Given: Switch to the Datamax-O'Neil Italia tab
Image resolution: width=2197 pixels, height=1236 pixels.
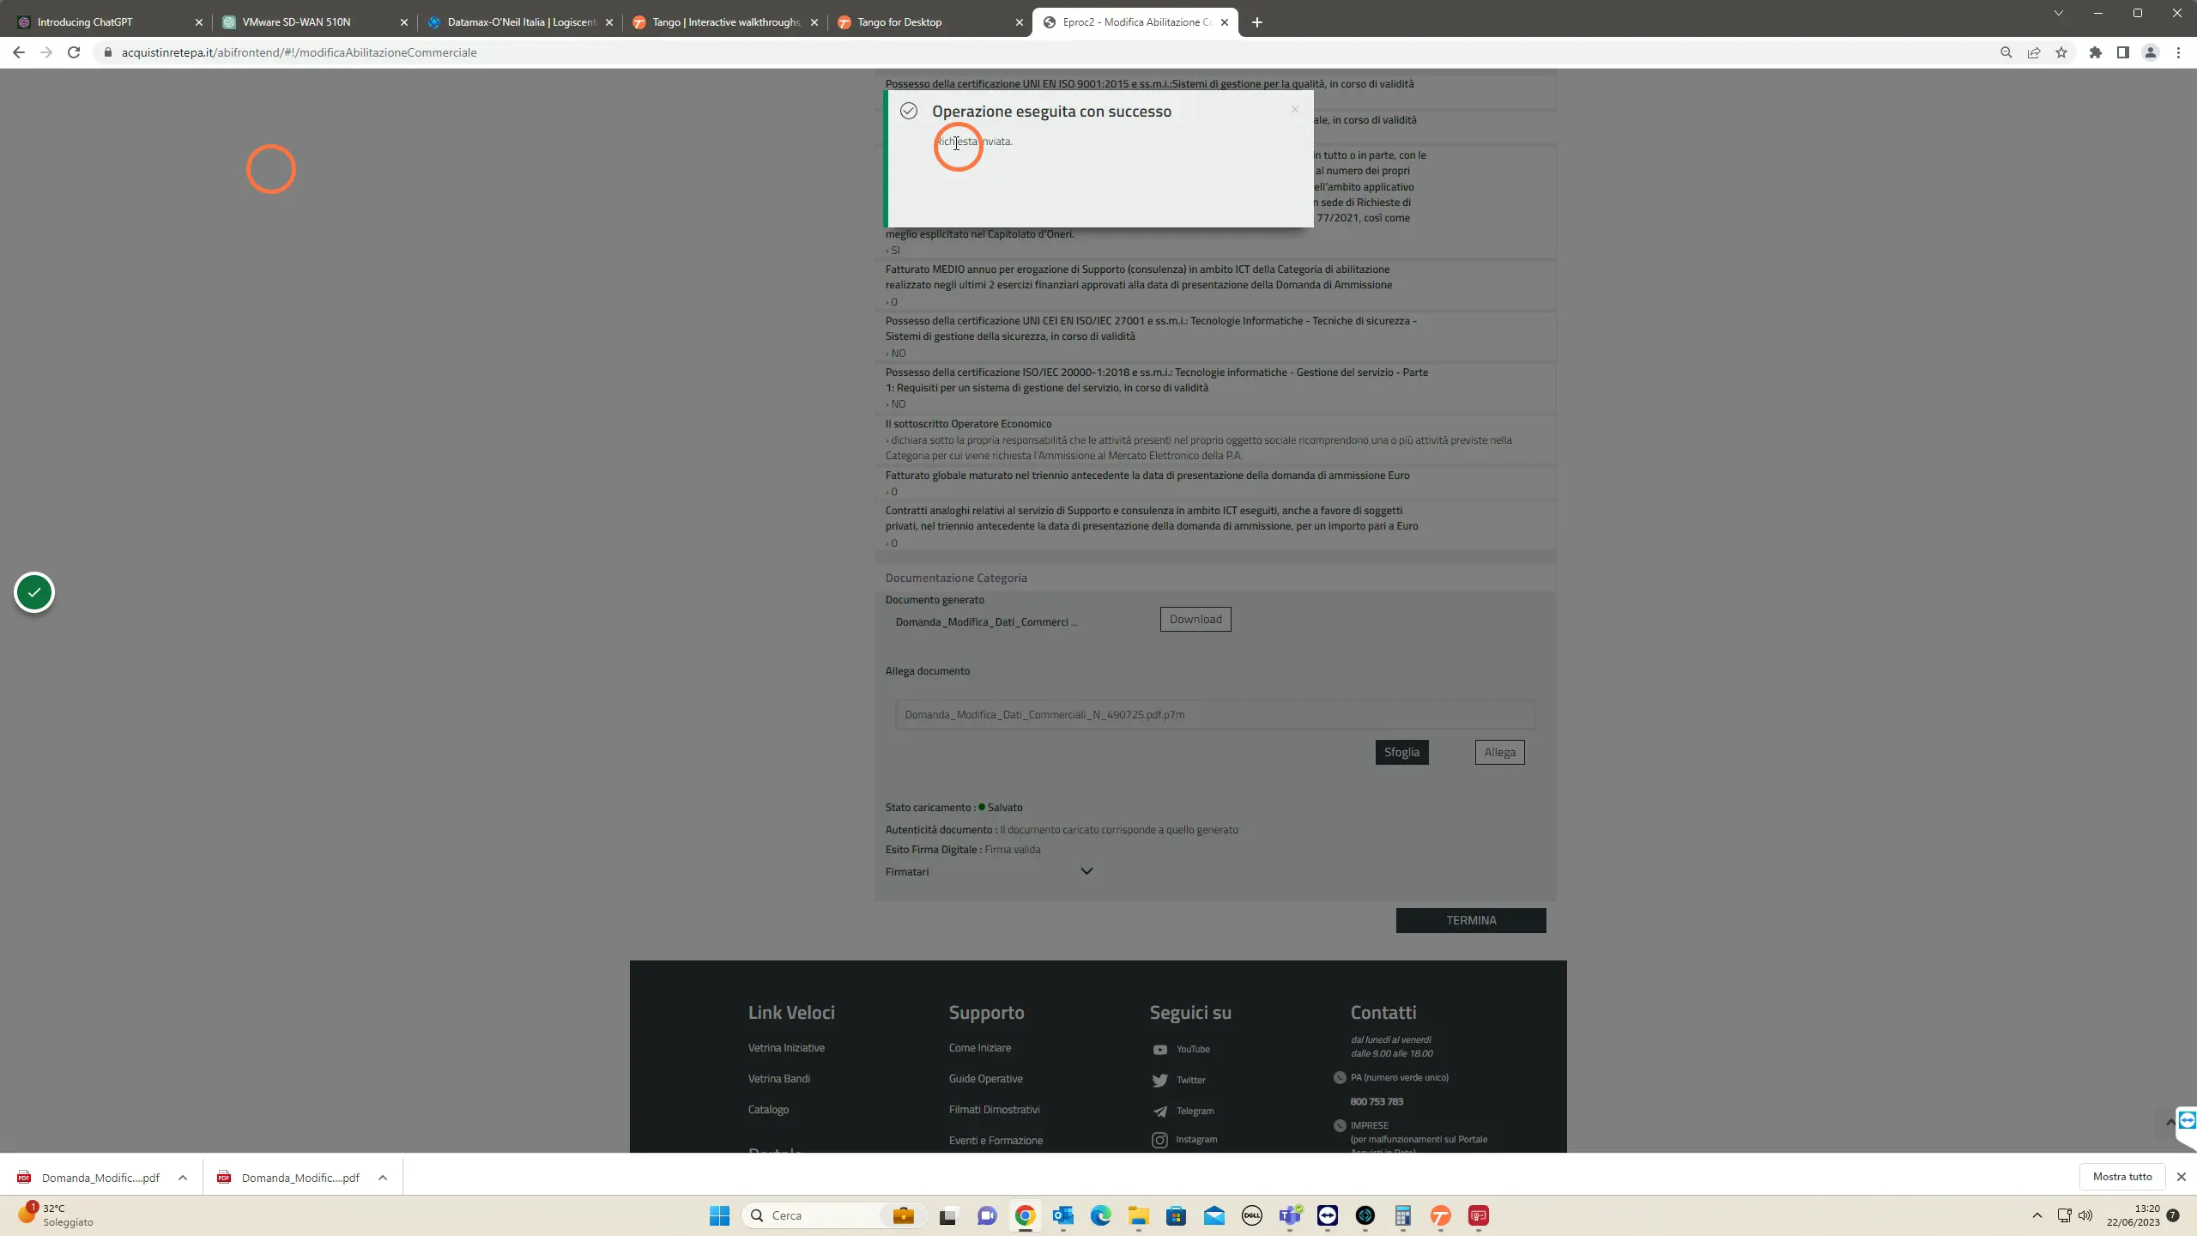Looking at the screenshot, I should tap(520, 22).
